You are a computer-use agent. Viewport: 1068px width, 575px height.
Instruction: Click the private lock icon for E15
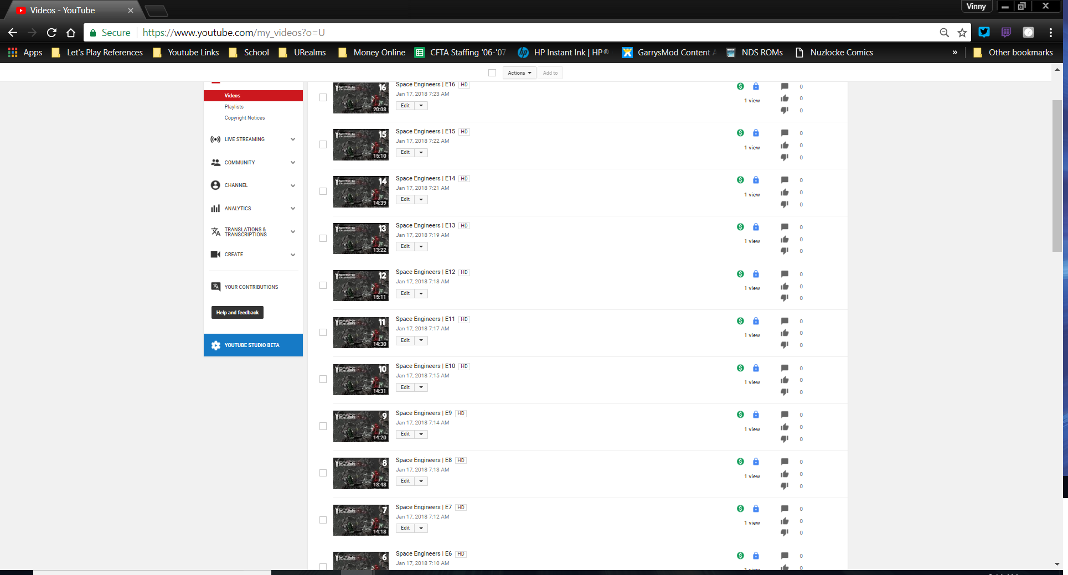[756, 133]
